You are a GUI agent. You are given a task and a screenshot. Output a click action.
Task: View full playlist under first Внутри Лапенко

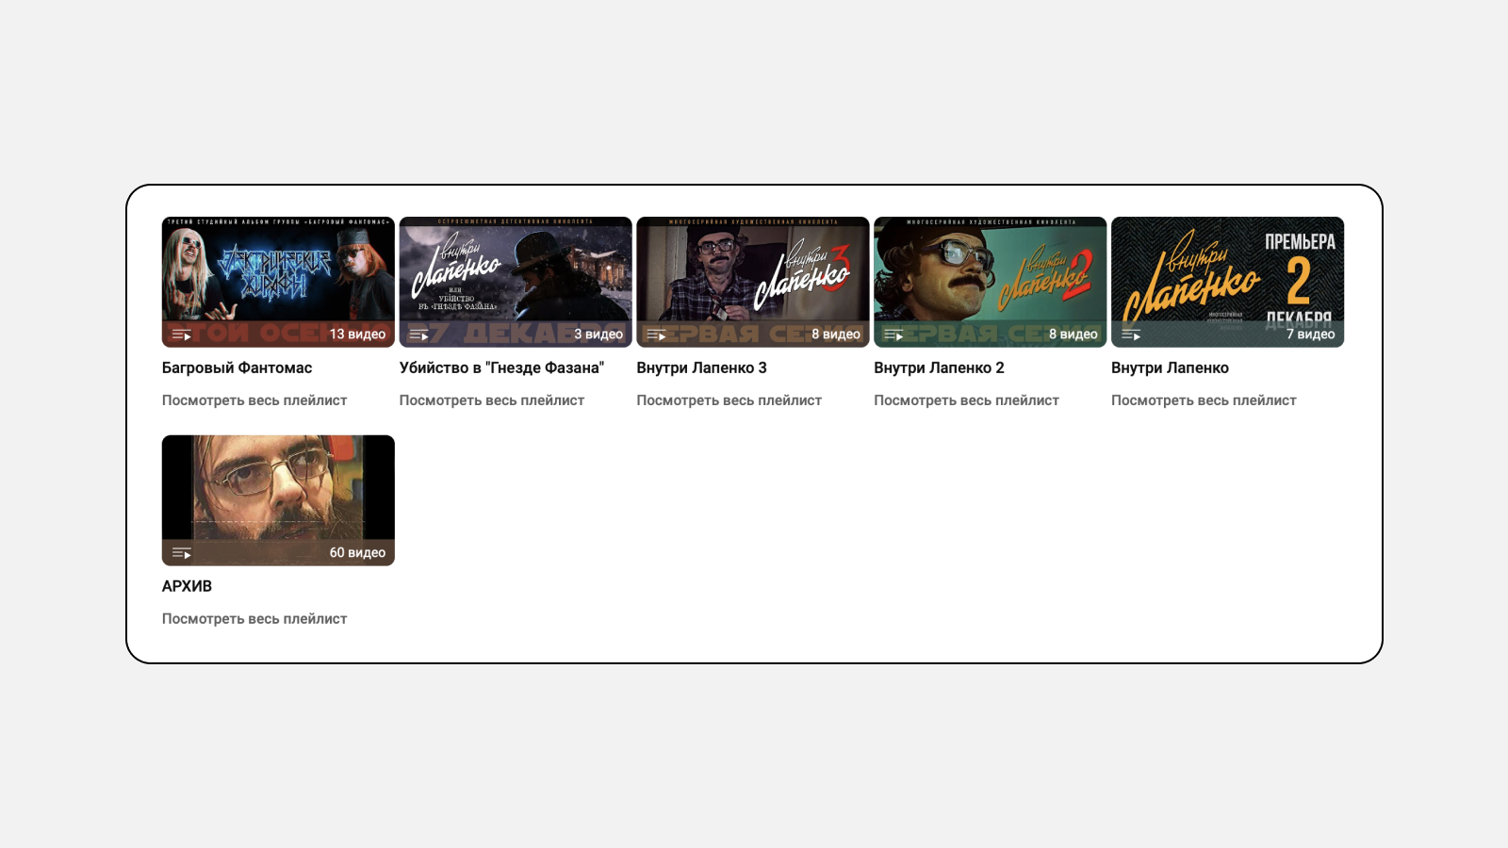pyautogui.click(x=1204, y=400)
